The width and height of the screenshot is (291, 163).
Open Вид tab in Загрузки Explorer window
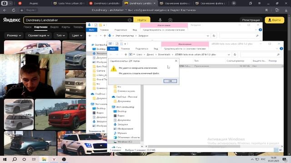(135, 30)
